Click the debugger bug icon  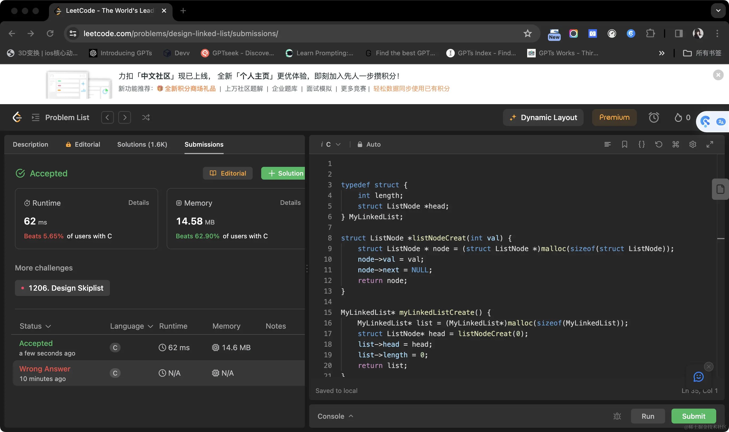pos(617,416)
